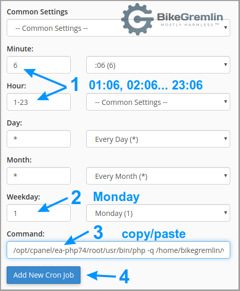Click the Add New Cron Job button
Image resolution: width=240 pixels, height=291 pixels.
pyautogui.click(x=44, y=275)
